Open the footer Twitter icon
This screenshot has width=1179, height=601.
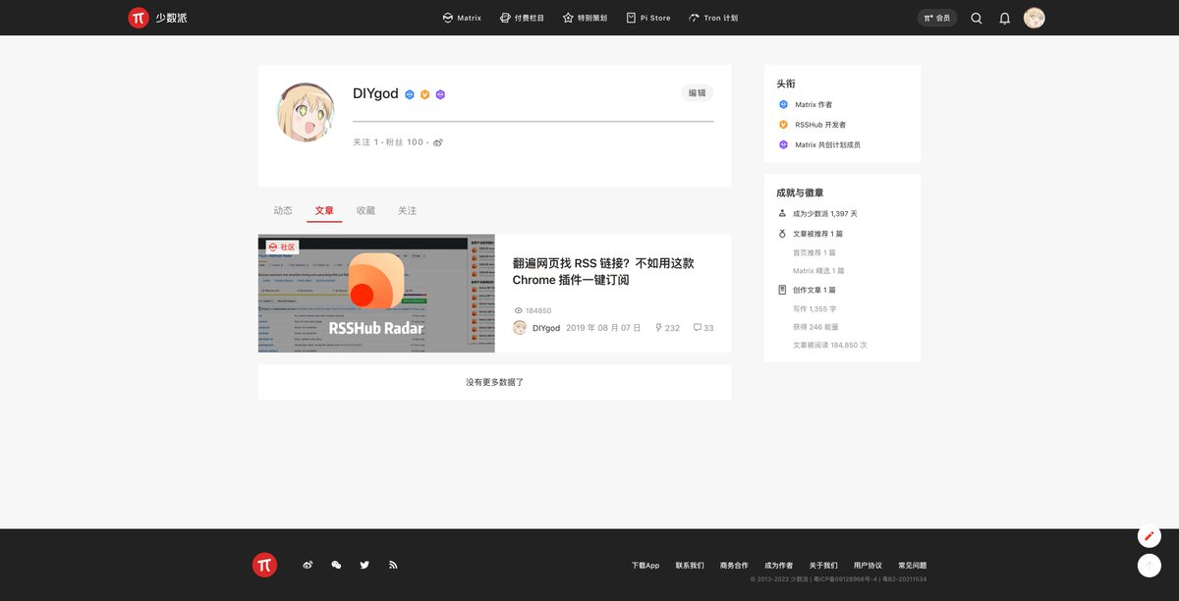coord(365,565)
